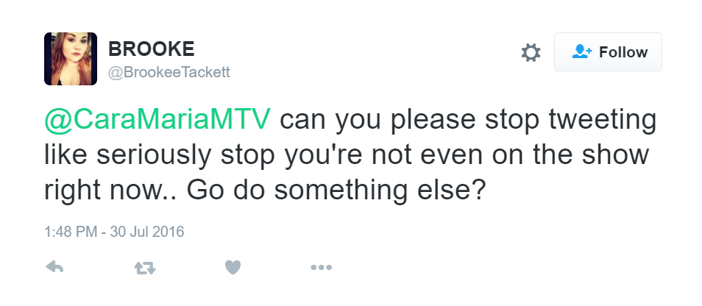Visit profile via the BROOKE display name

pos(152,49)
